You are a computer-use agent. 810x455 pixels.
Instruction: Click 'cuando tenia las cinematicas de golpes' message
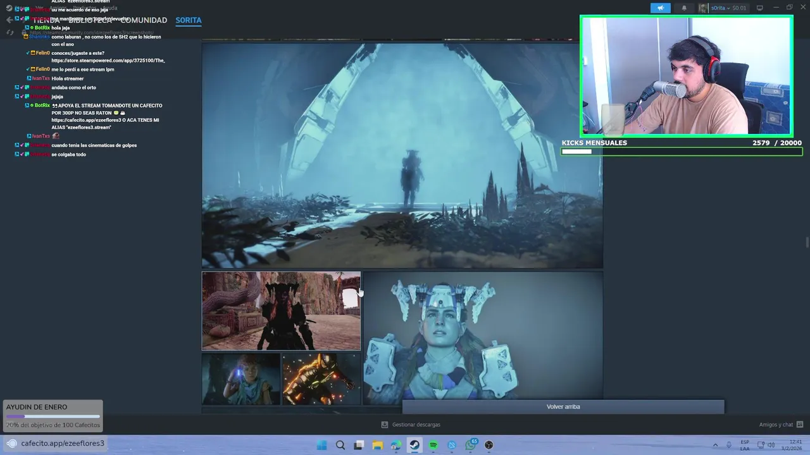pyautogui.click(x=94, y=145)
